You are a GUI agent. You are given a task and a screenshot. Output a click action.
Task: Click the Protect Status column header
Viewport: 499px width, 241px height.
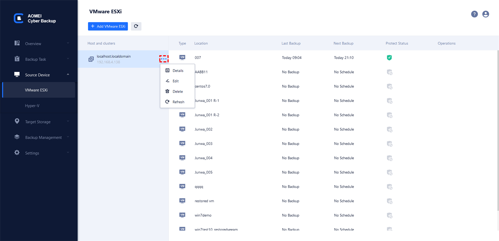[397, 43]
